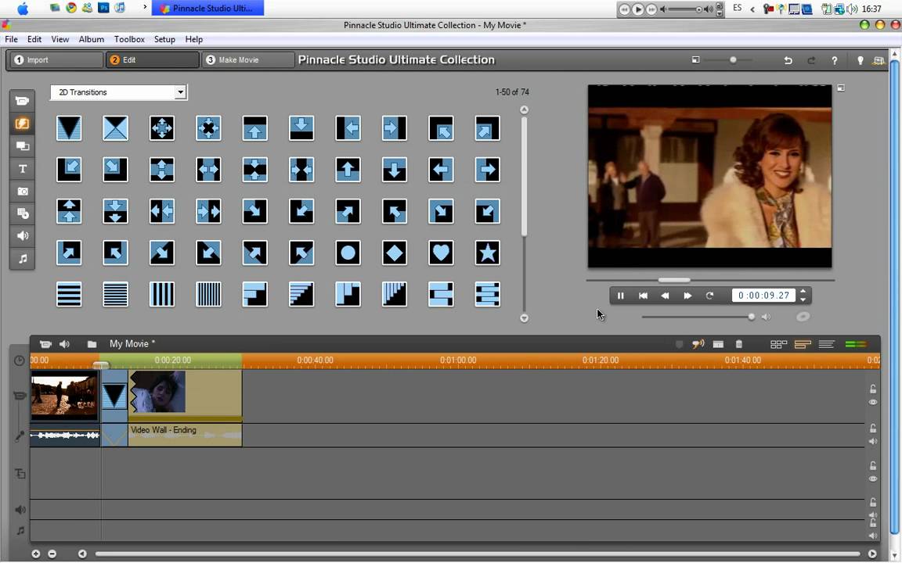
Task: Open the 2D Transitions dropdown
Action: click(x=181, y=92)
